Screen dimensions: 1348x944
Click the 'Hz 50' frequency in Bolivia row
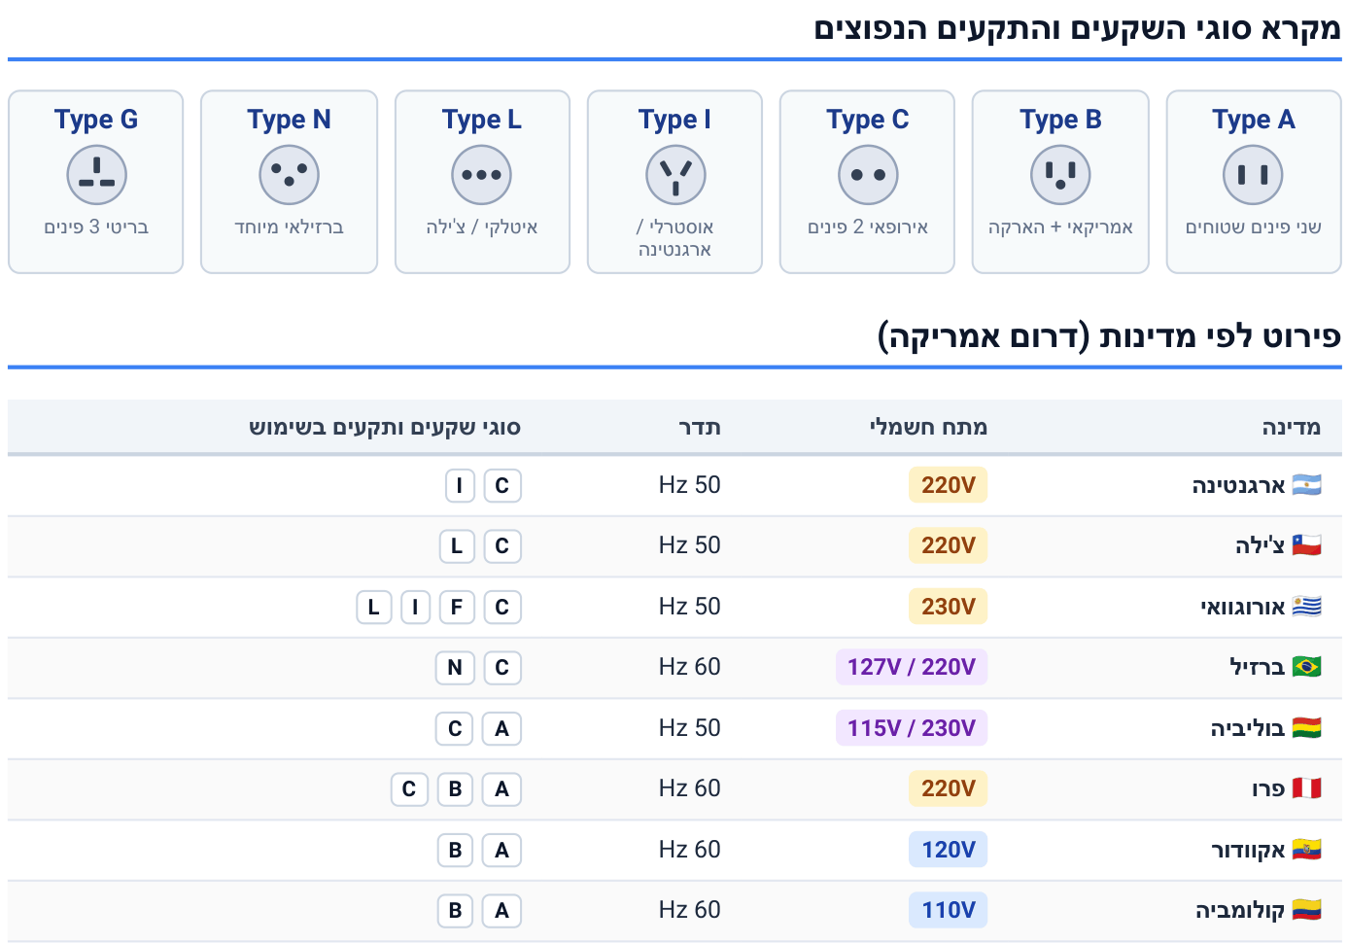(689, 728)
